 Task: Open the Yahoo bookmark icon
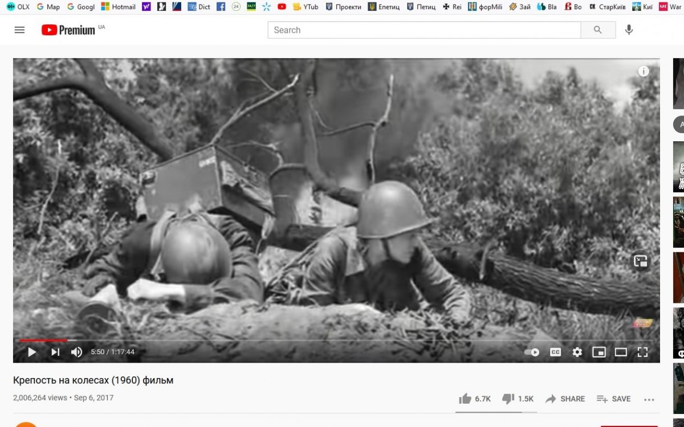[146, 7]
